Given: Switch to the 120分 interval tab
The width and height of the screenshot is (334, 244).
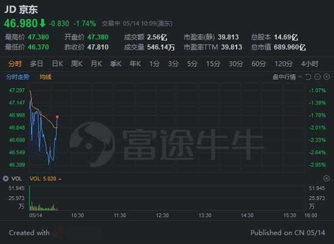Looking at the screenshot, I should click(x=283, y=63).
